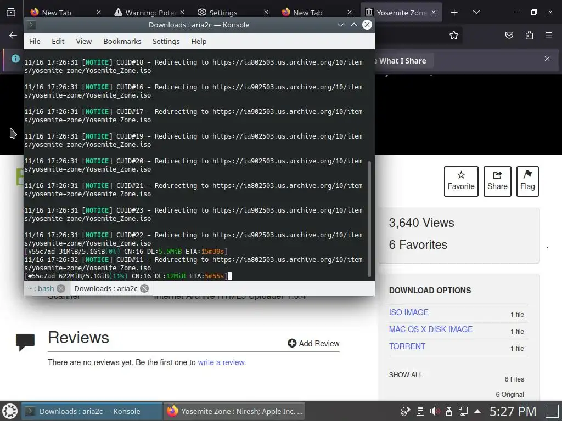562x421 pixels.
Task: Switch to the first New Tab
Action: (57, 13)
